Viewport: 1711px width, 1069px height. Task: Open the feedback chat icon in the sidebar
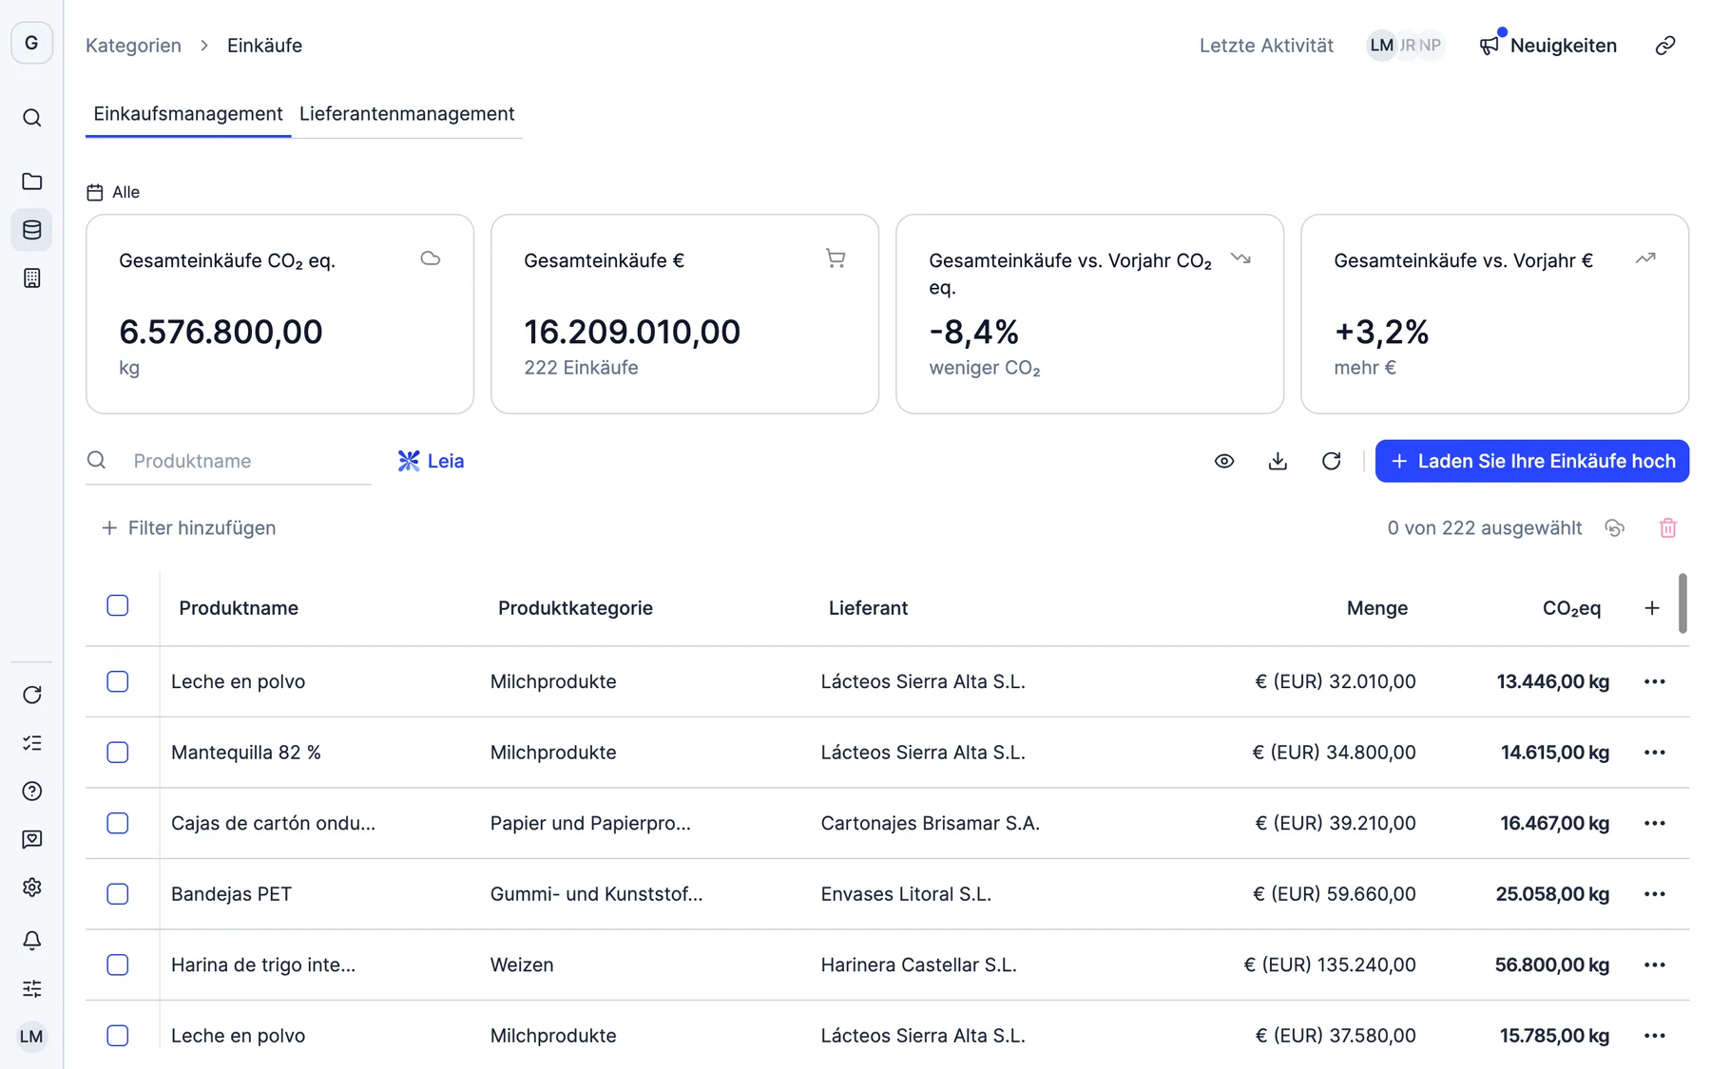[x=31, y=839]
